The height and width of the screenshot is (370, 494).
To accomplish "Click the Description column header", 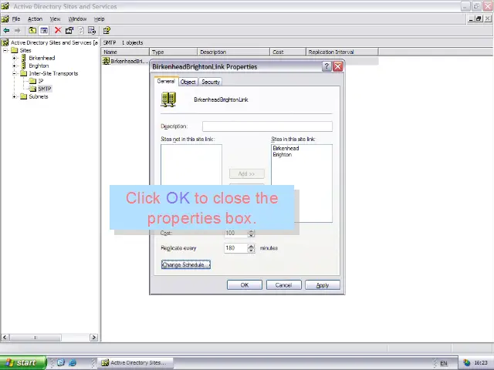I will click(x=233, y=52).
